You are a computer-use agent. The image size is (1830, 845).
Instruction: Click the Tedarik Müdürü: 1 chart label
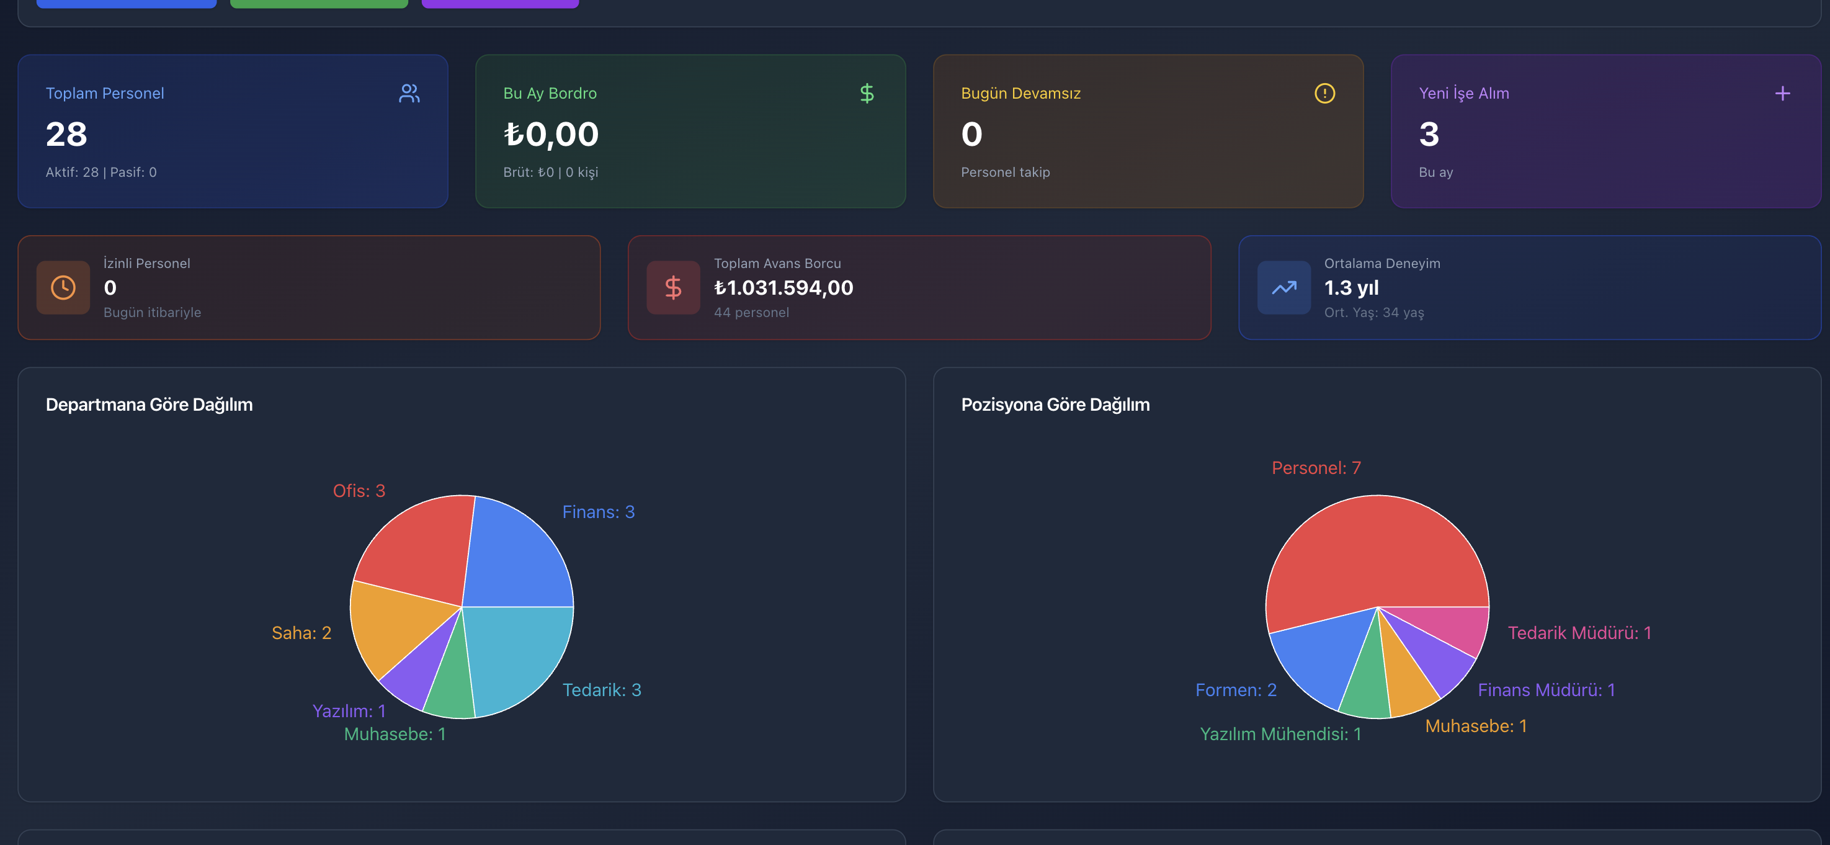1579,633
